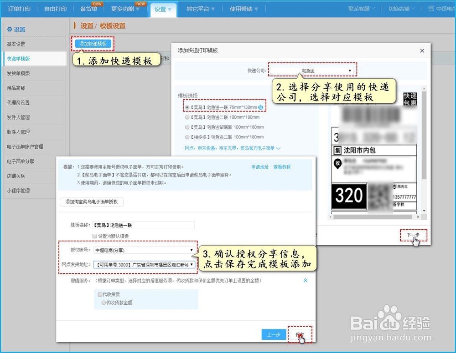456x353 pixels.
Task: Go to the 备货单 tab
Action: point(89,9)
